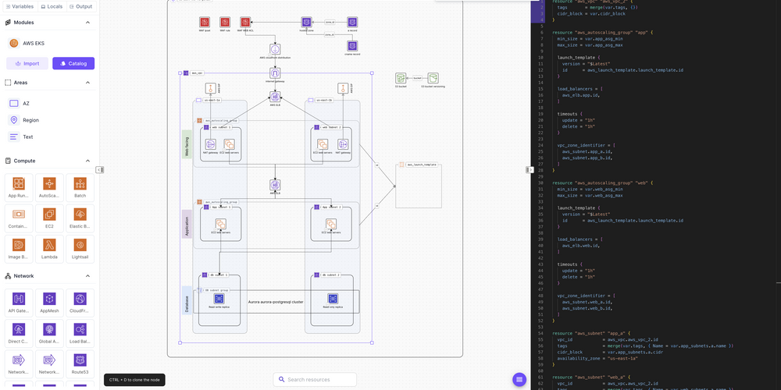Open the Output tab
The image size is (781, 390).
point(80,6)
